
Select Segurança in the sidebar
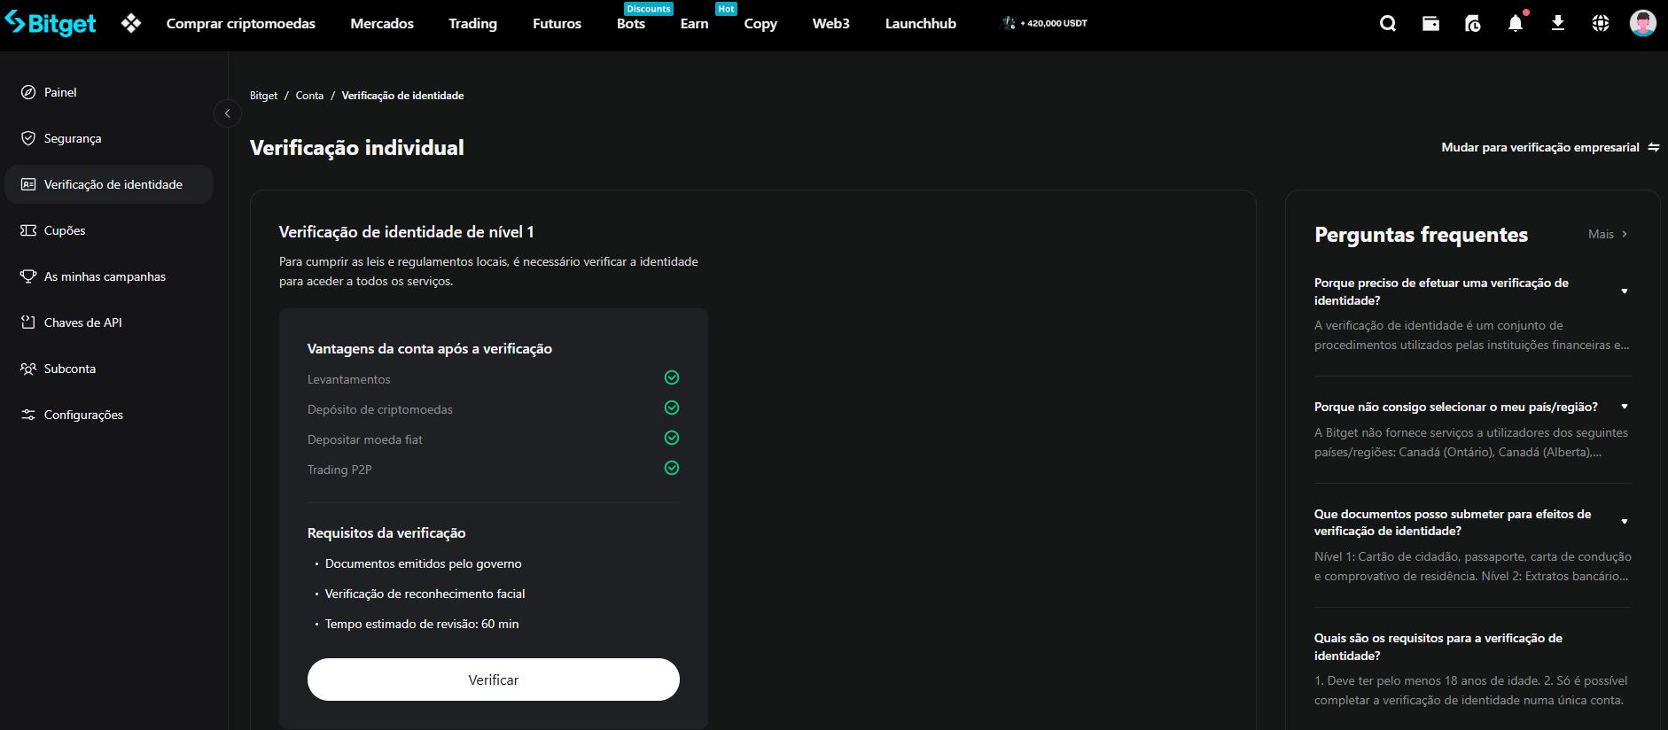pos(73,138)
